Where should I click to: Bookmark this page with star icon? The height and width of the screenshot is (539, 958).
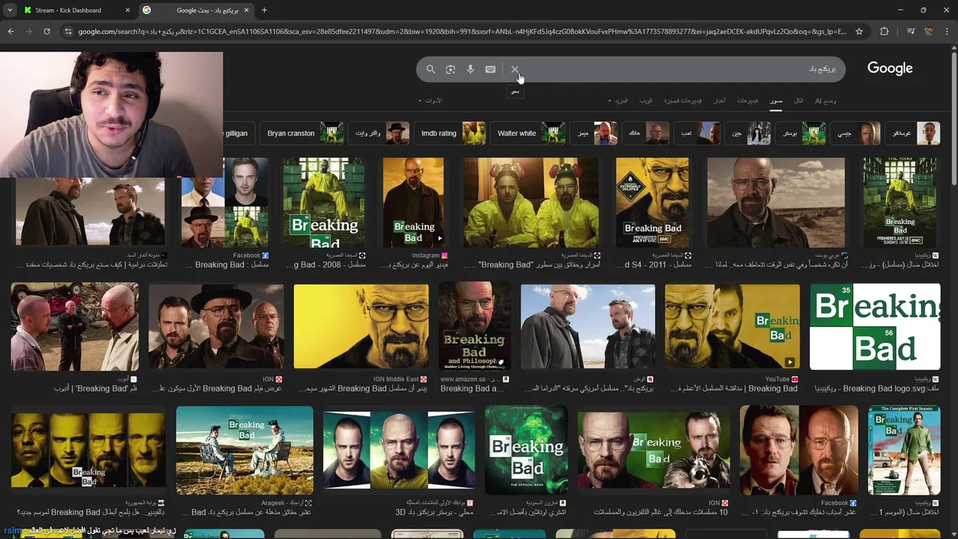tap(859, 31)
